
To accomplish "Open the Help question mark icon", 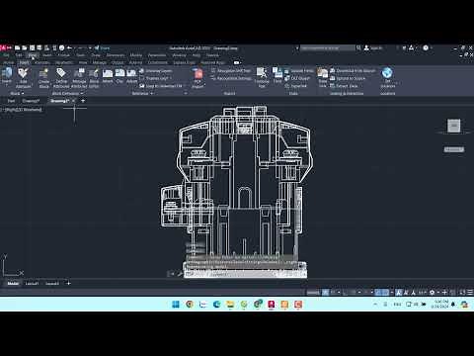I will [x=426, y=48].
